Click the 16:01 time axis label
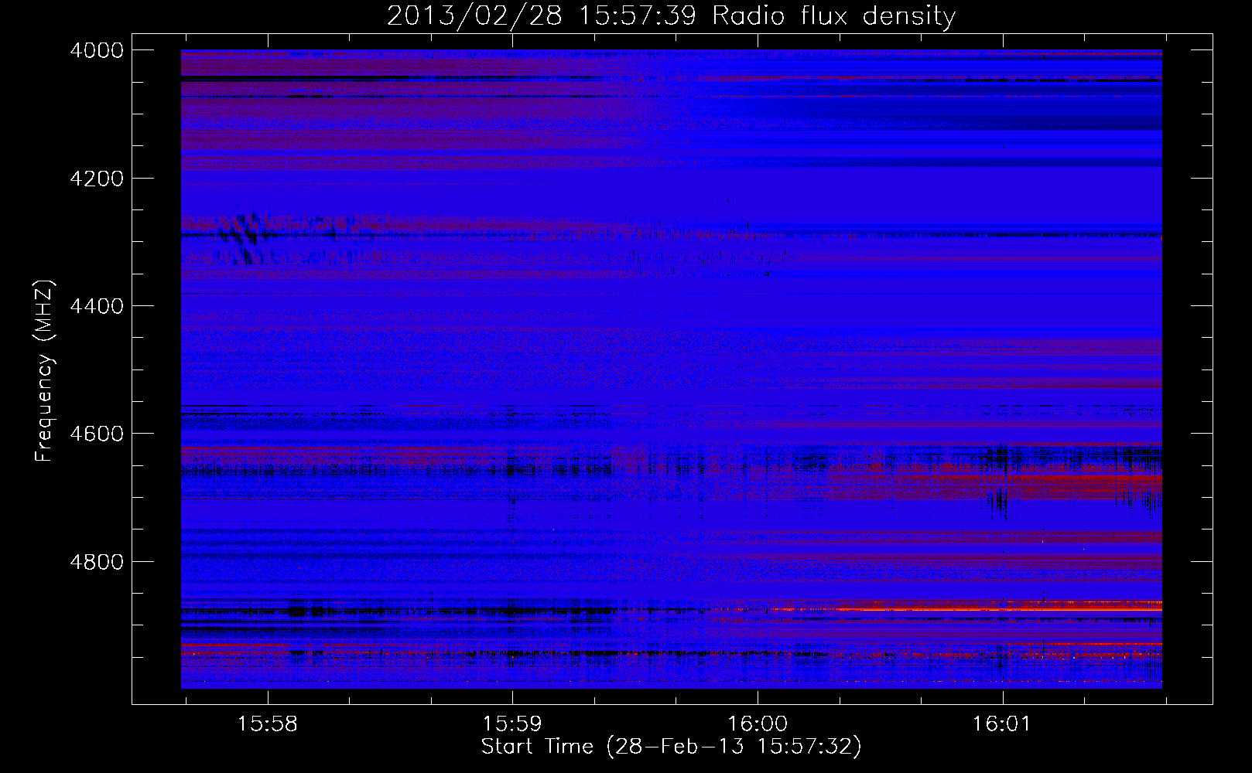Screen dimensions: 1252x773 [1003, 724]
